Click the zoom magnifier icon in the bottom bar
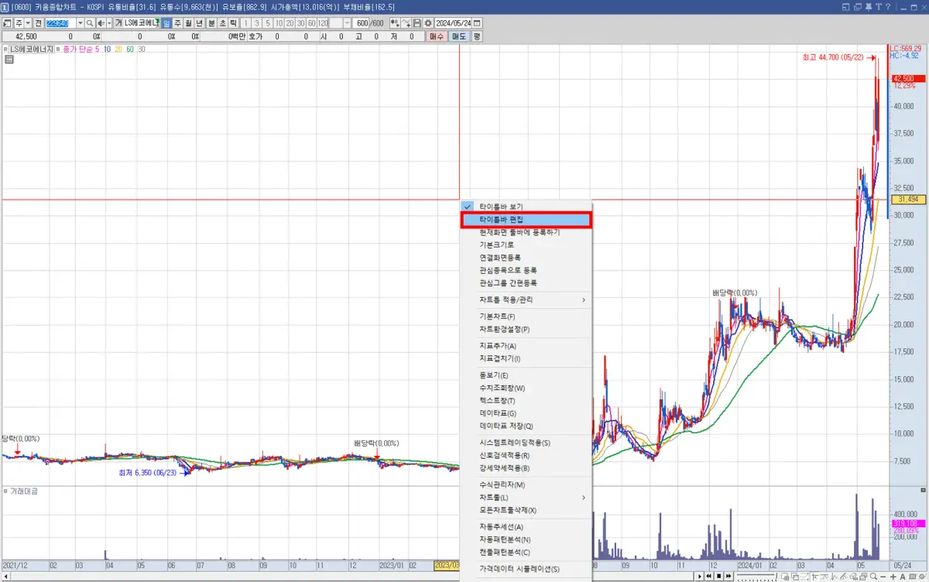 (x=873, y=576)
